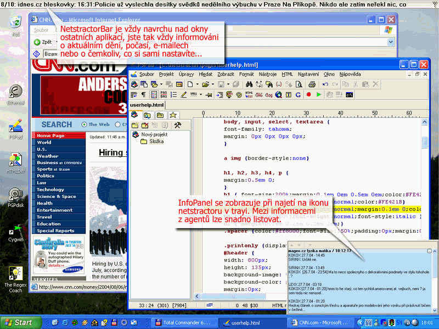This screenshot has height=329, width=439.
Task: Click the find and replace icon
Action: pyautogui.click(x=259, y=84)
